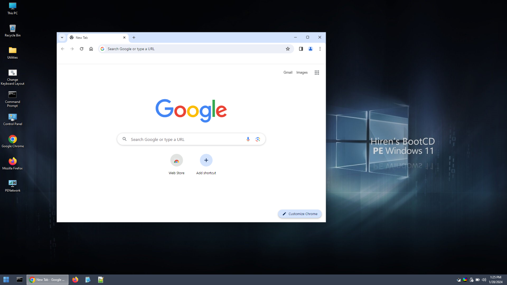
Task: Open Google Images link
Action: (x=302, y=73)
